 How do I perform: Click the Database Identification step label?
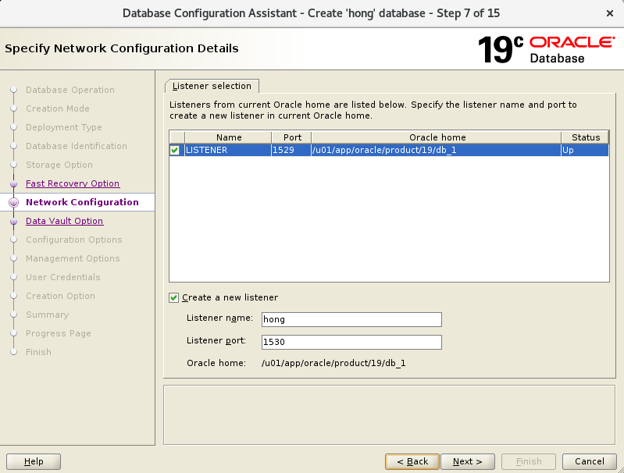point(77,146)
